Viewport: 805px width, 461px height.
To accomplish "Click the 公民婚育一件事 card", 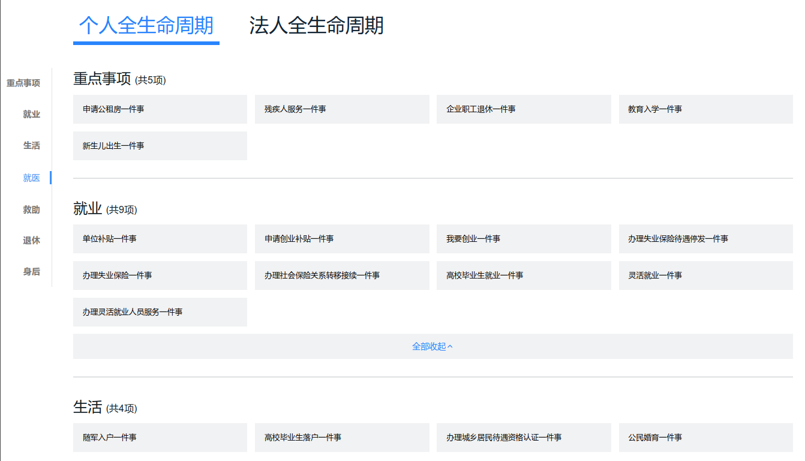I will click(x=705, y=438).
